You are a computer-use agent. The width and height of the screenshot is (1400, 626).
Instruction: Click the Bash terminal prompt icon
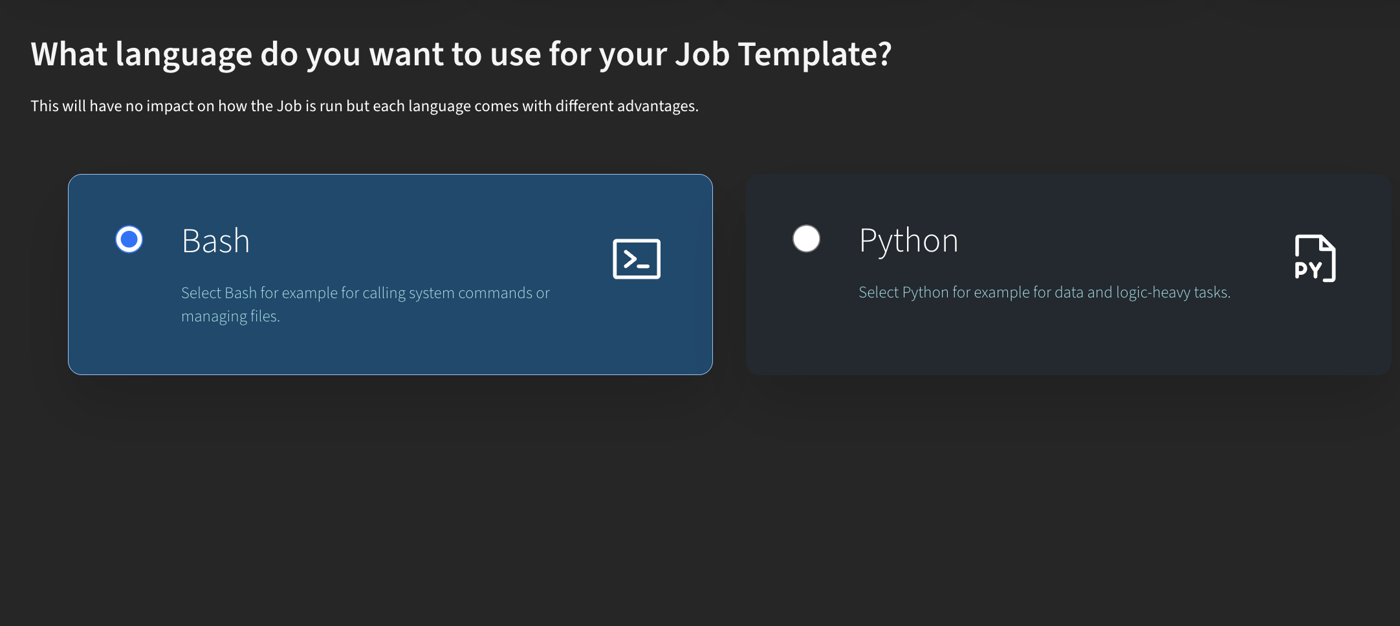[x=637, y=259]
